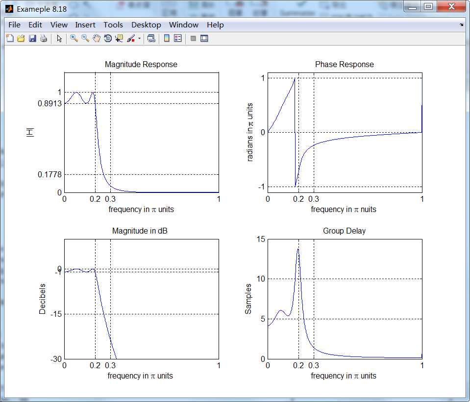Open the Insert menu
Viewport: 470px width, 402px height.
85,25
